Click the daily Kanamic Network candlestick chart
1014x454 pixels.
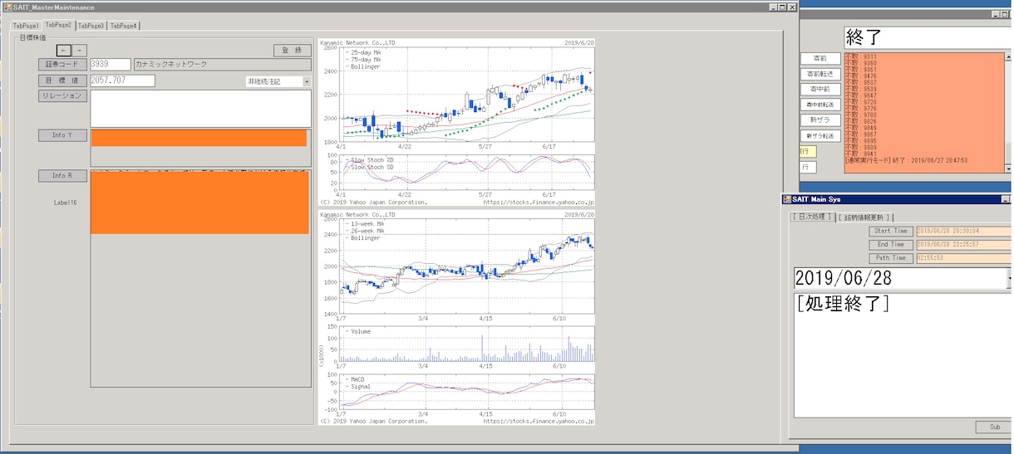[x=457, y=122]
